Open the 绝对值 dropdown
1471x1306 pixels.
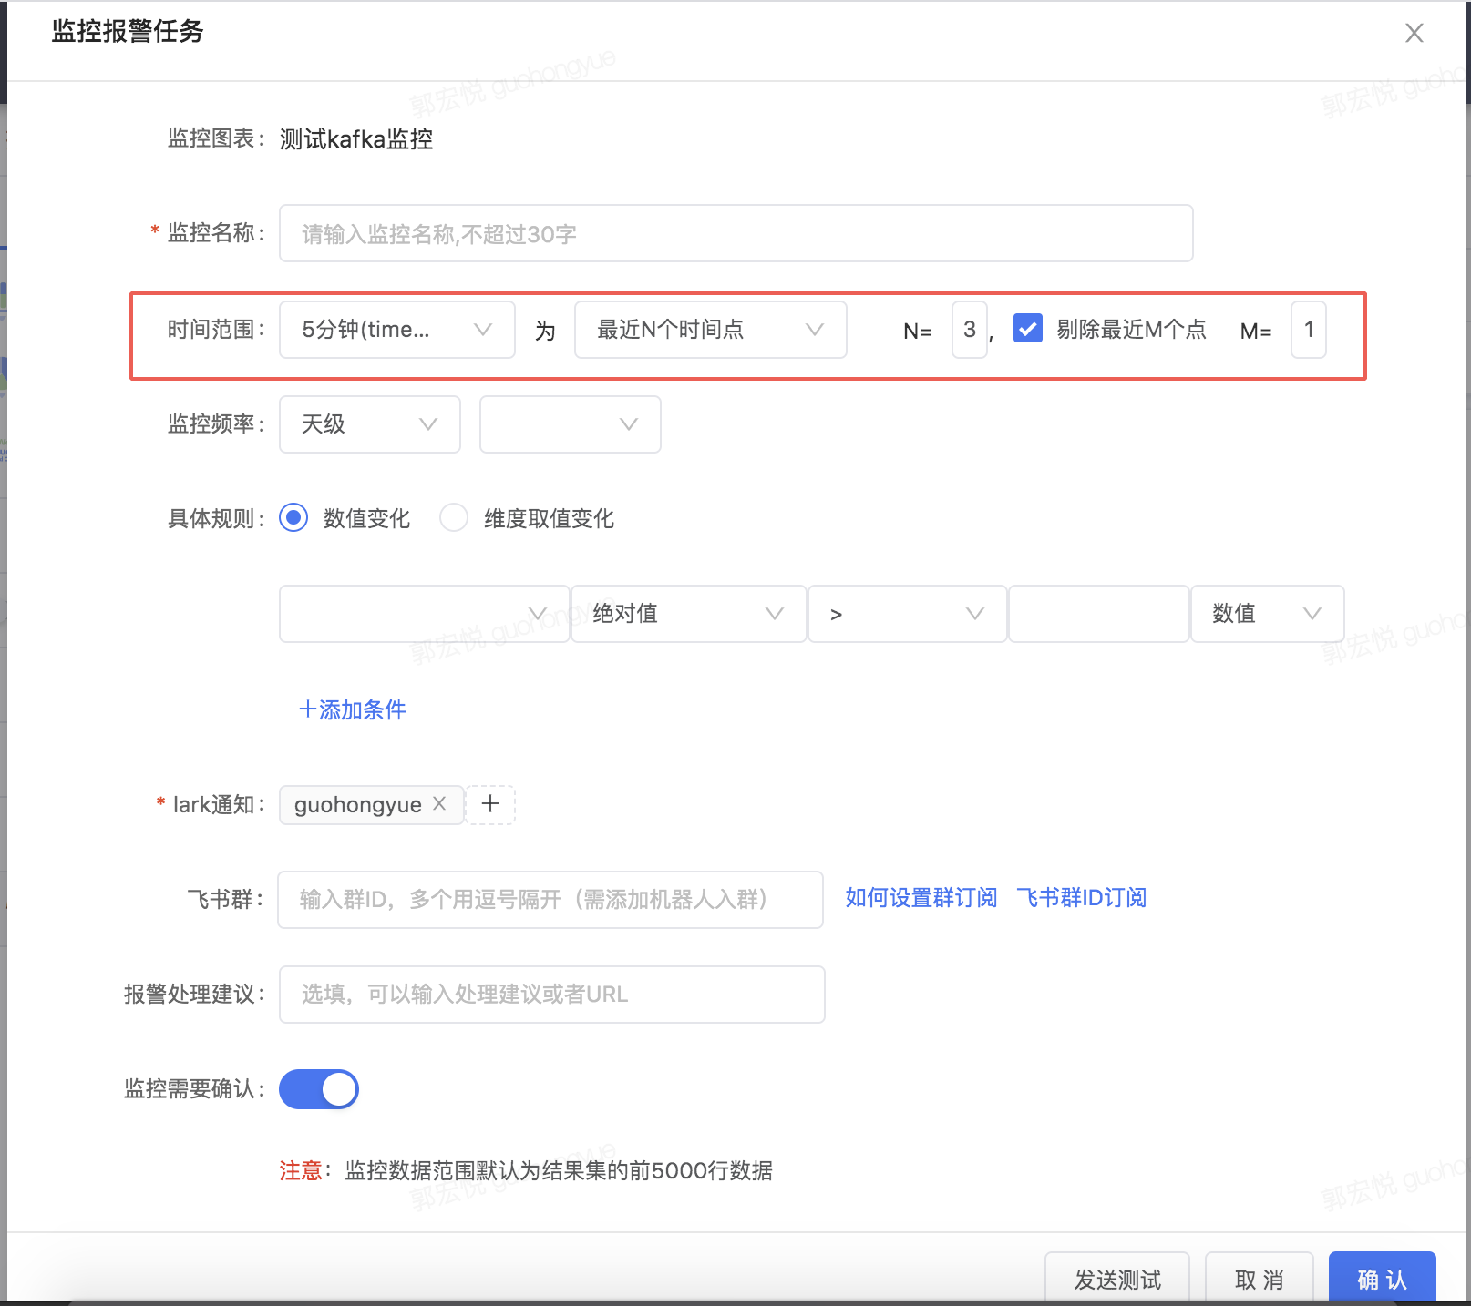tap(689, 614)
